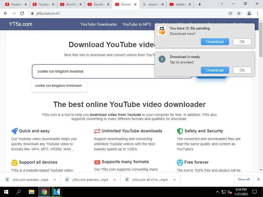Click the download arrow circle icon
263x197 pixels.
pyautogui.click(x=162, y=59)
